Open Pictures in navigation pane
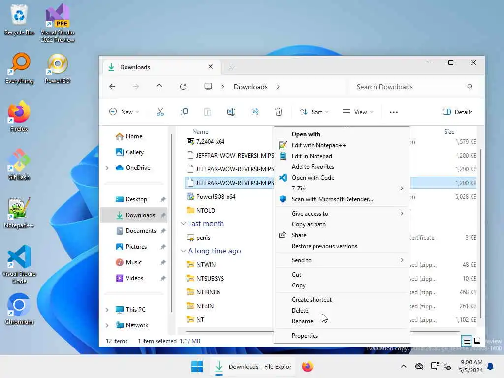504x378 pixels. click(135, 247)
